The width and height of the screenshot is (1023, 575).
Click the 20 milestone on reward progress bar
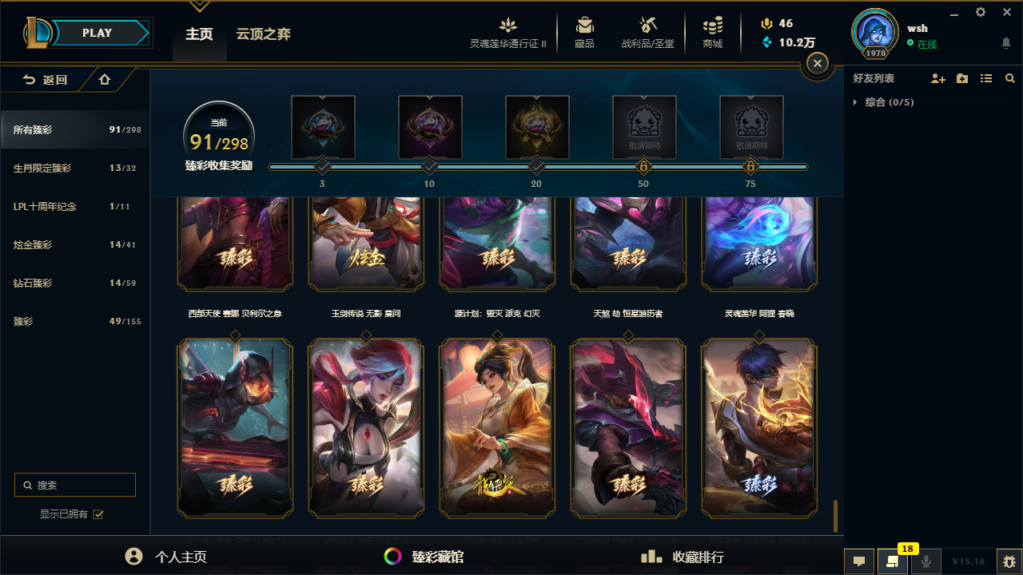[536, 166]
